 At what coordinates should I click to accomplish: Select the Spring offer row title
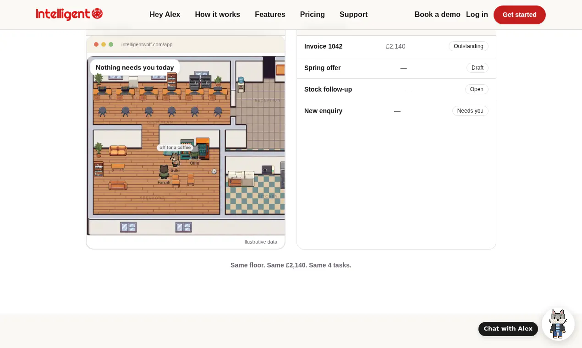click(x=323, y=68)
